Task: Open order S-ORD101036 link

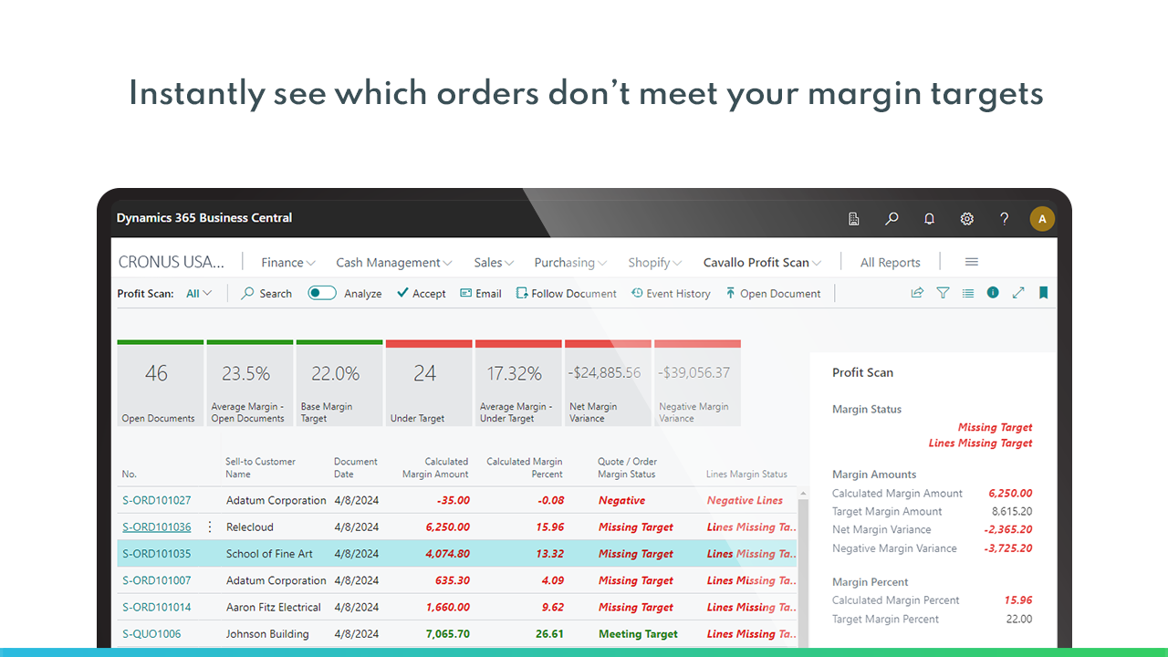Action: pos(156,527)
